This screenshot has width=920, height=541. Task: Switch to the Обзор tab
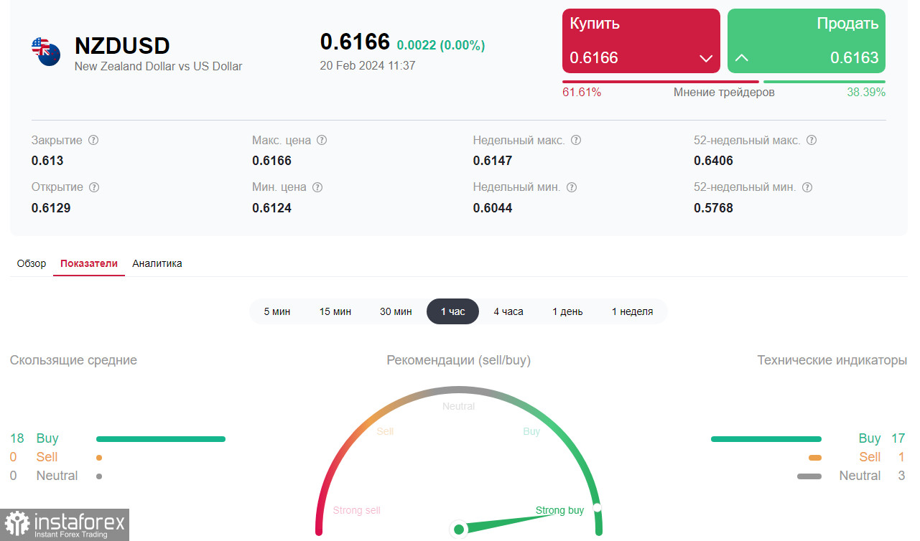32,263
